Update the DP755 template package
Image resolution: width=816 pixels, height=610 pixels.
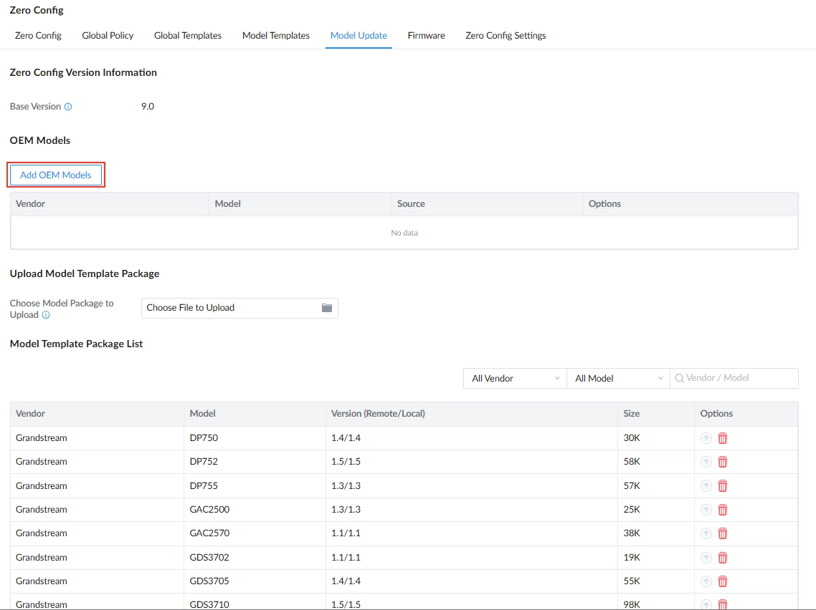(706, 486)
